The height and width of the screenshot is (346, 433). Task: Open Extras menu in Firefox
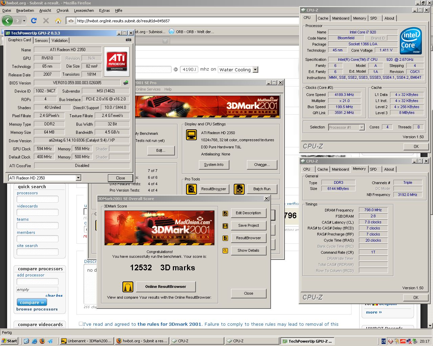(105, 10)
